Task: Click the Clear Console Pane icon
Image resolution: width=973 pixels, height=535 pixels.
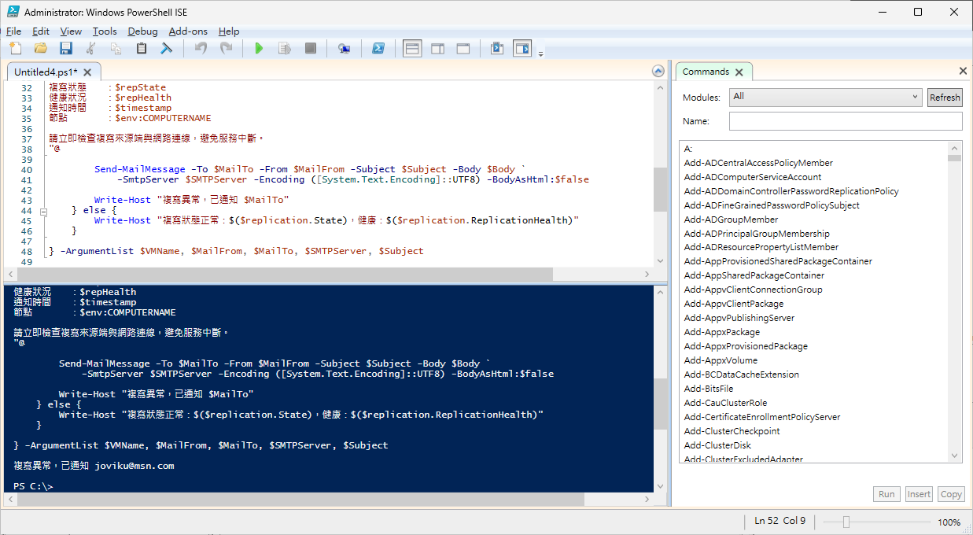Action: (166, 49)
